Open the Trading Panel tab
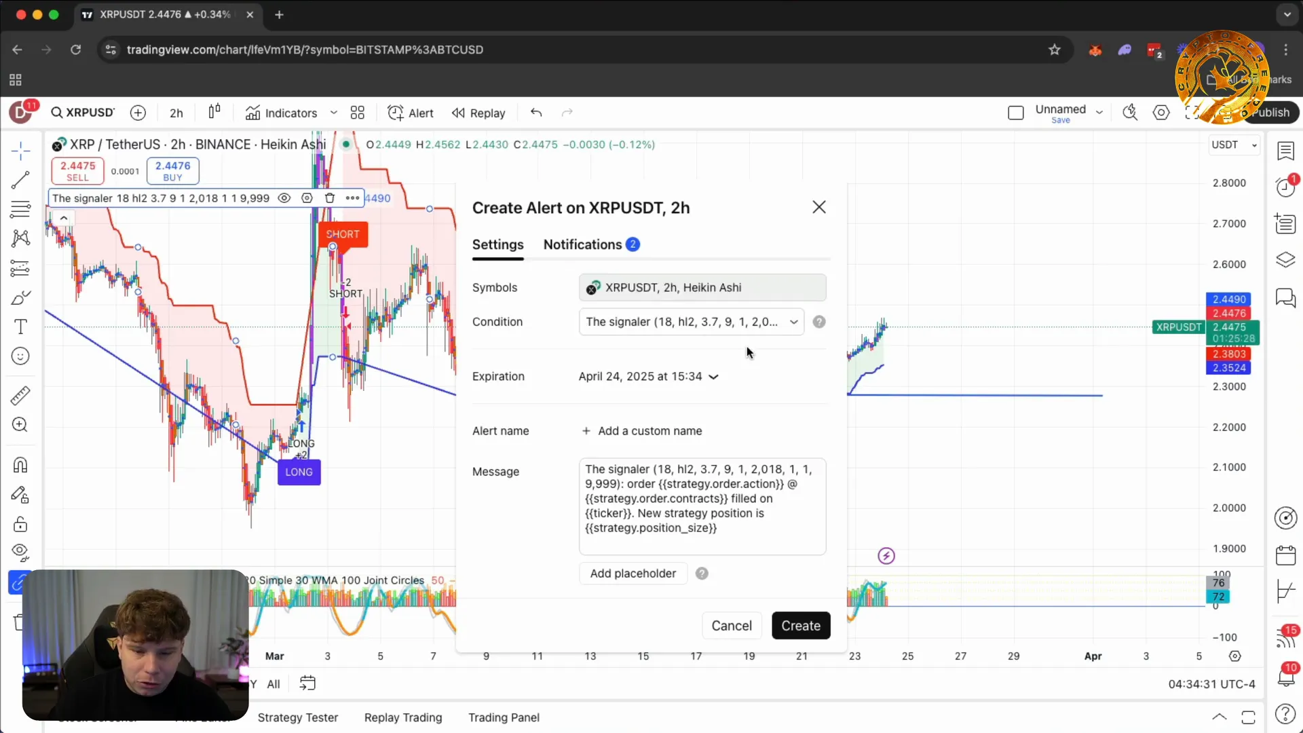This screenshot has height=733, width=1303. [x=504, y=717]
